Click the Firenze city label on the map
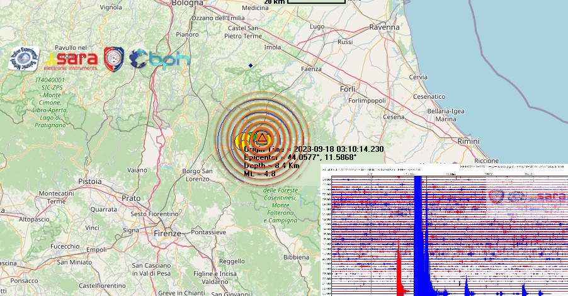The height and width of the screenshot is (296, 568). click(x=166, y=233)
